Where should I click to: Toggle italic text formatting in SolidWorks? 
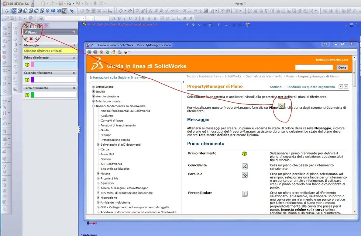point(124,18)
